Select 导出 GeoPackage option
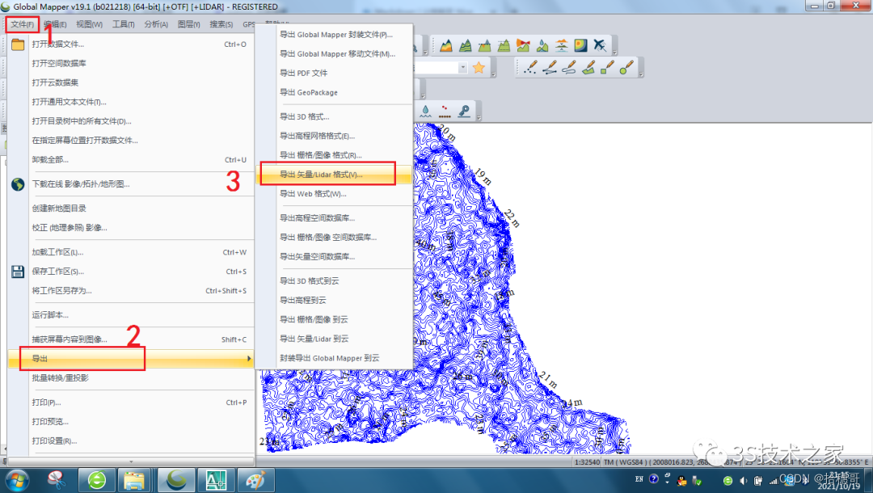 pos(334,92)
